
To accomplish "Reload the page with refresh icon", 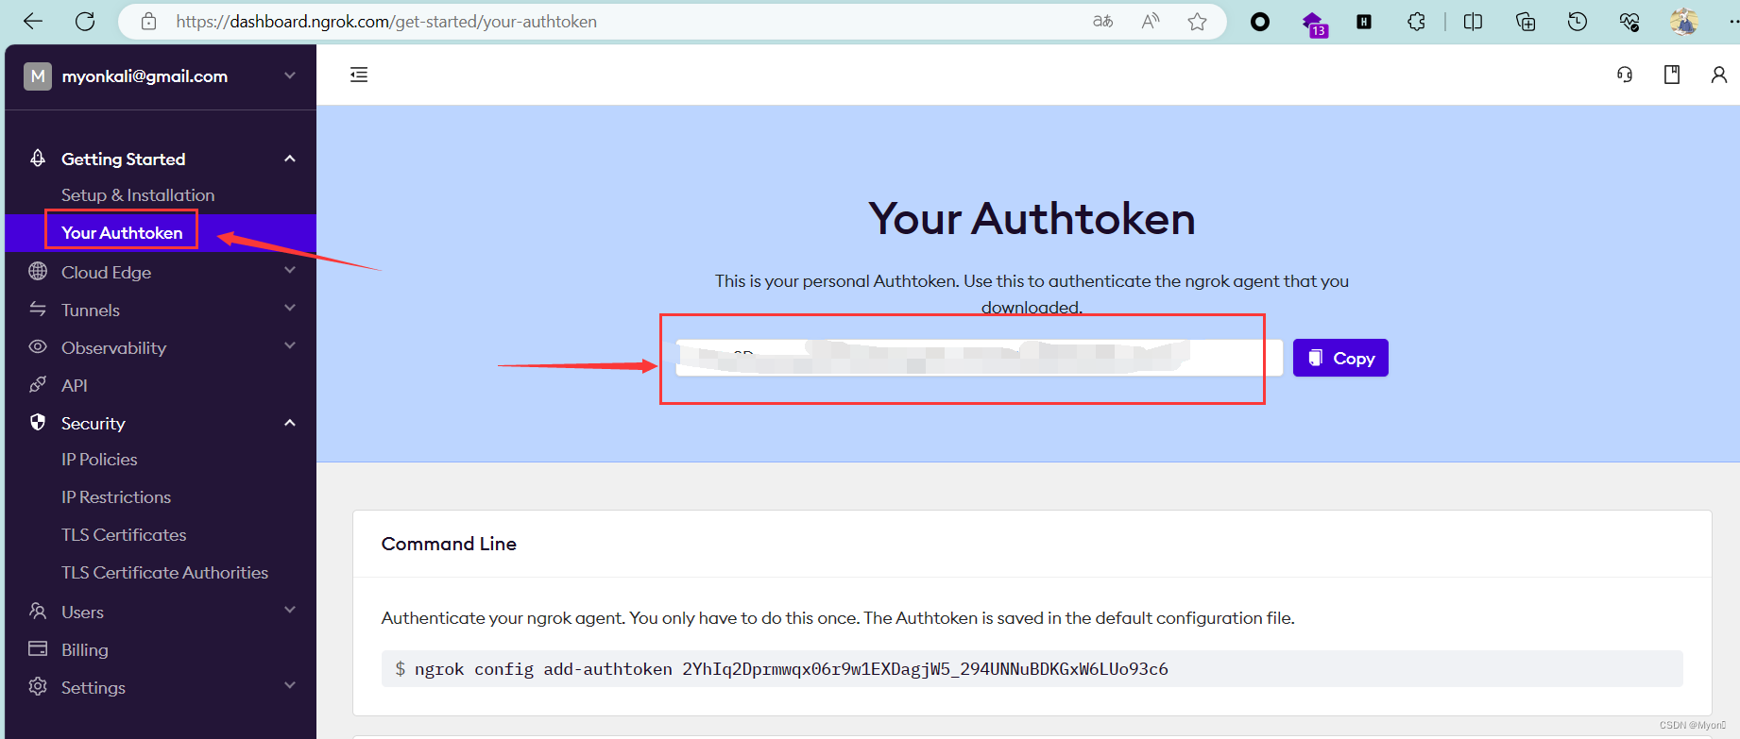I will coord(85,21).
